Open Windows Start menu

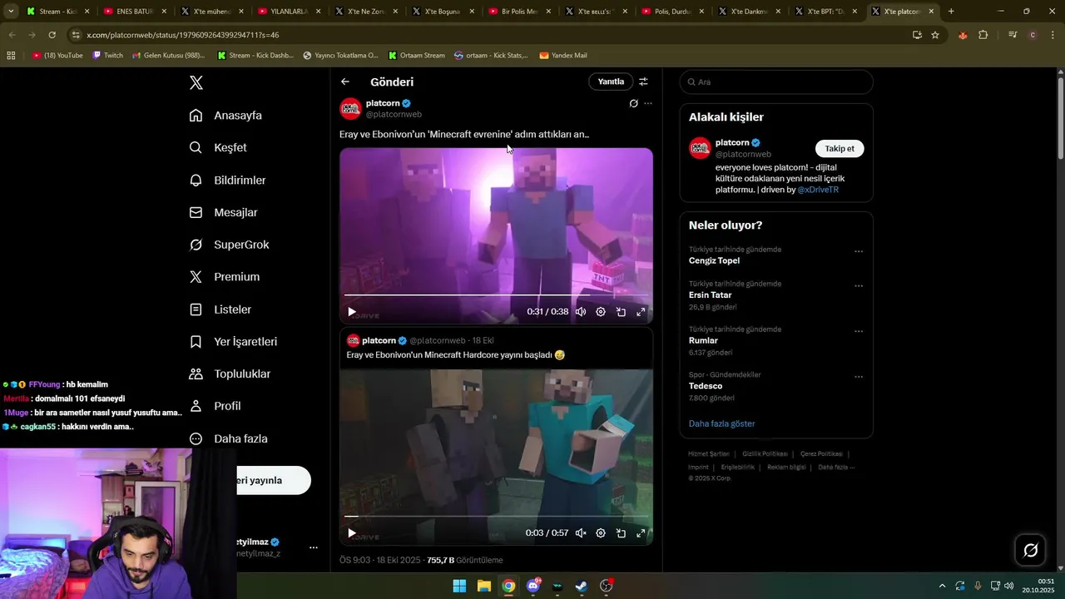tap(459, 586)
